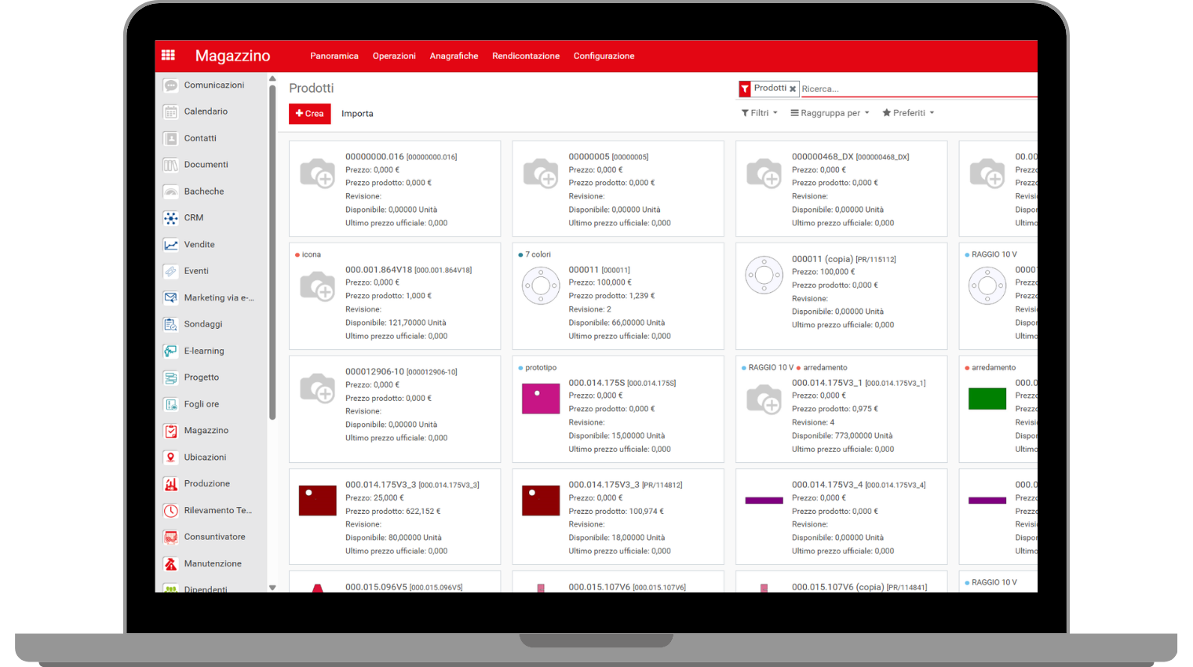Screen dimensions: 1193x667
Task: Open the Raggruppa per dropdown
Action: 830,113
